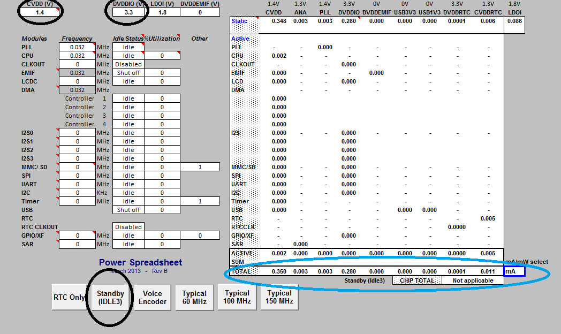Click the ACTIVE SUM CVDD value 0.002
The width and height of the screenshot is (561, 334).
[x=279, y=253]
